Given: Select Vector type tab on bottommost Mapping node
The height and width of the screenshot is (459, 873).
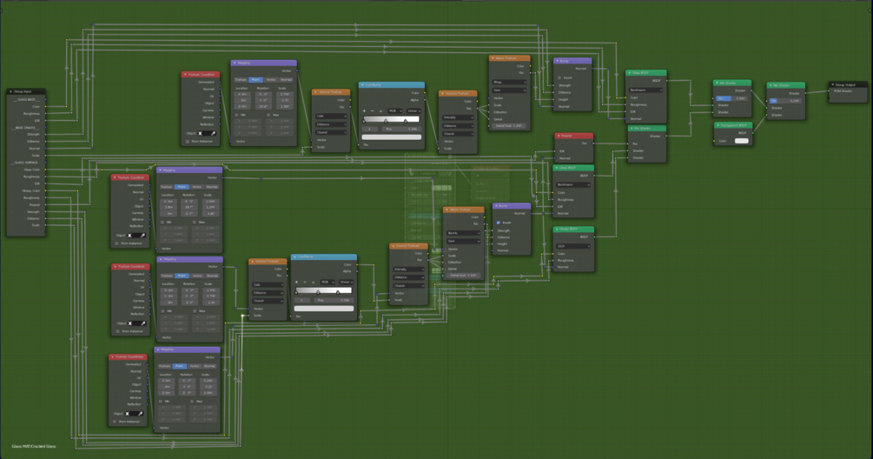Looking at the screenshot, I should coord(195,366).
